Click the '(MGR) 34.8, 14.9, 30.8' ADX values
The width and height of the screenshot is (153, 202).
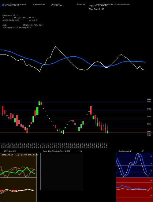click(x=32, y=25)
